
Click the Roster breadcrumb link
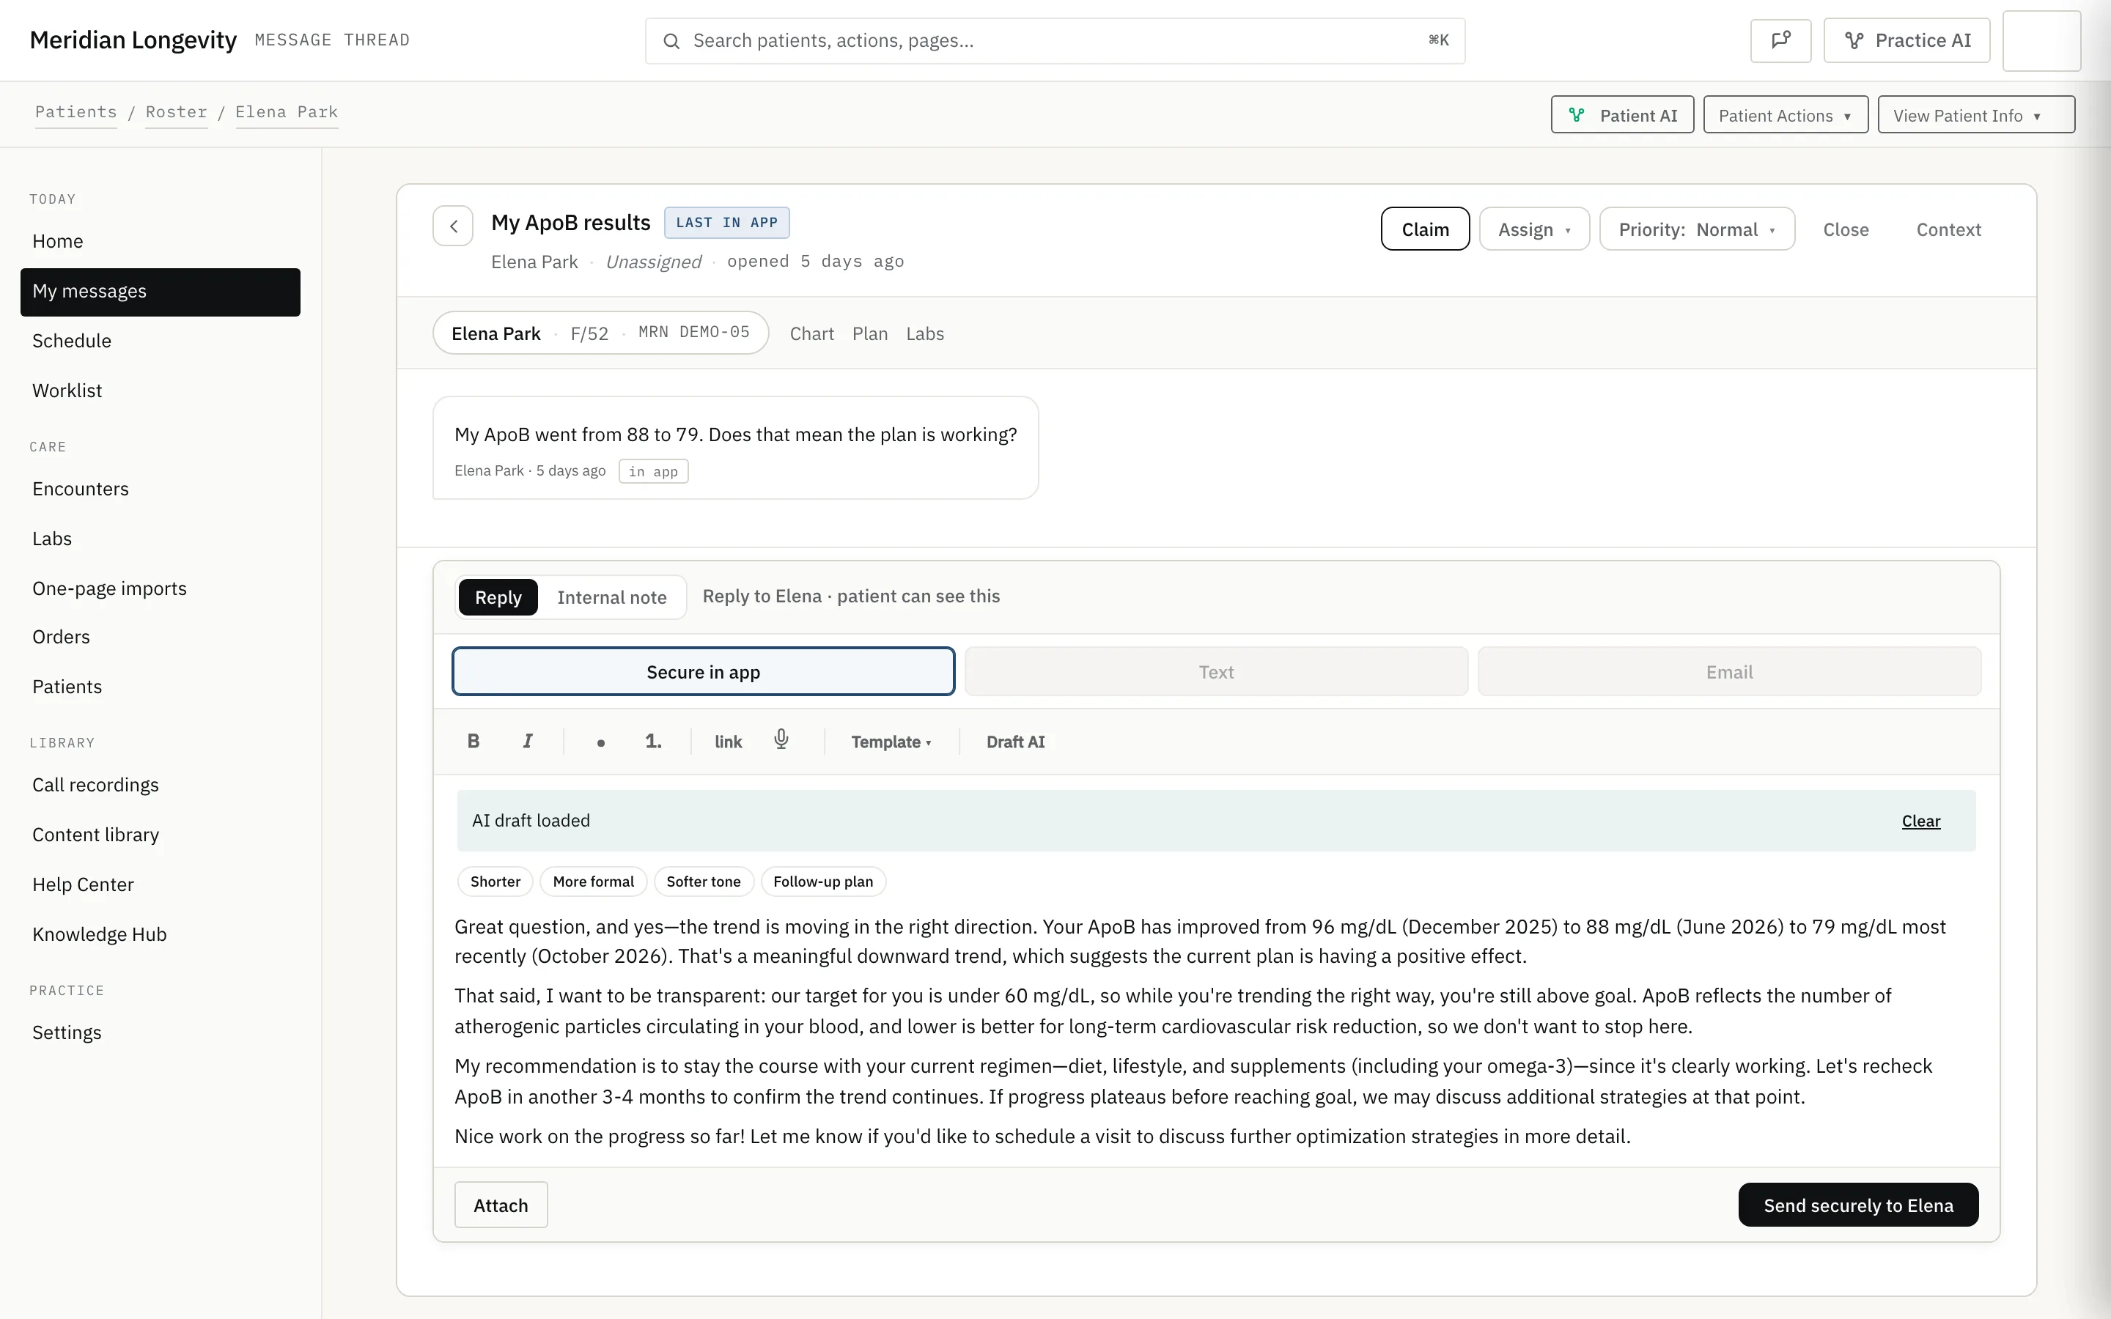(176, 113)
